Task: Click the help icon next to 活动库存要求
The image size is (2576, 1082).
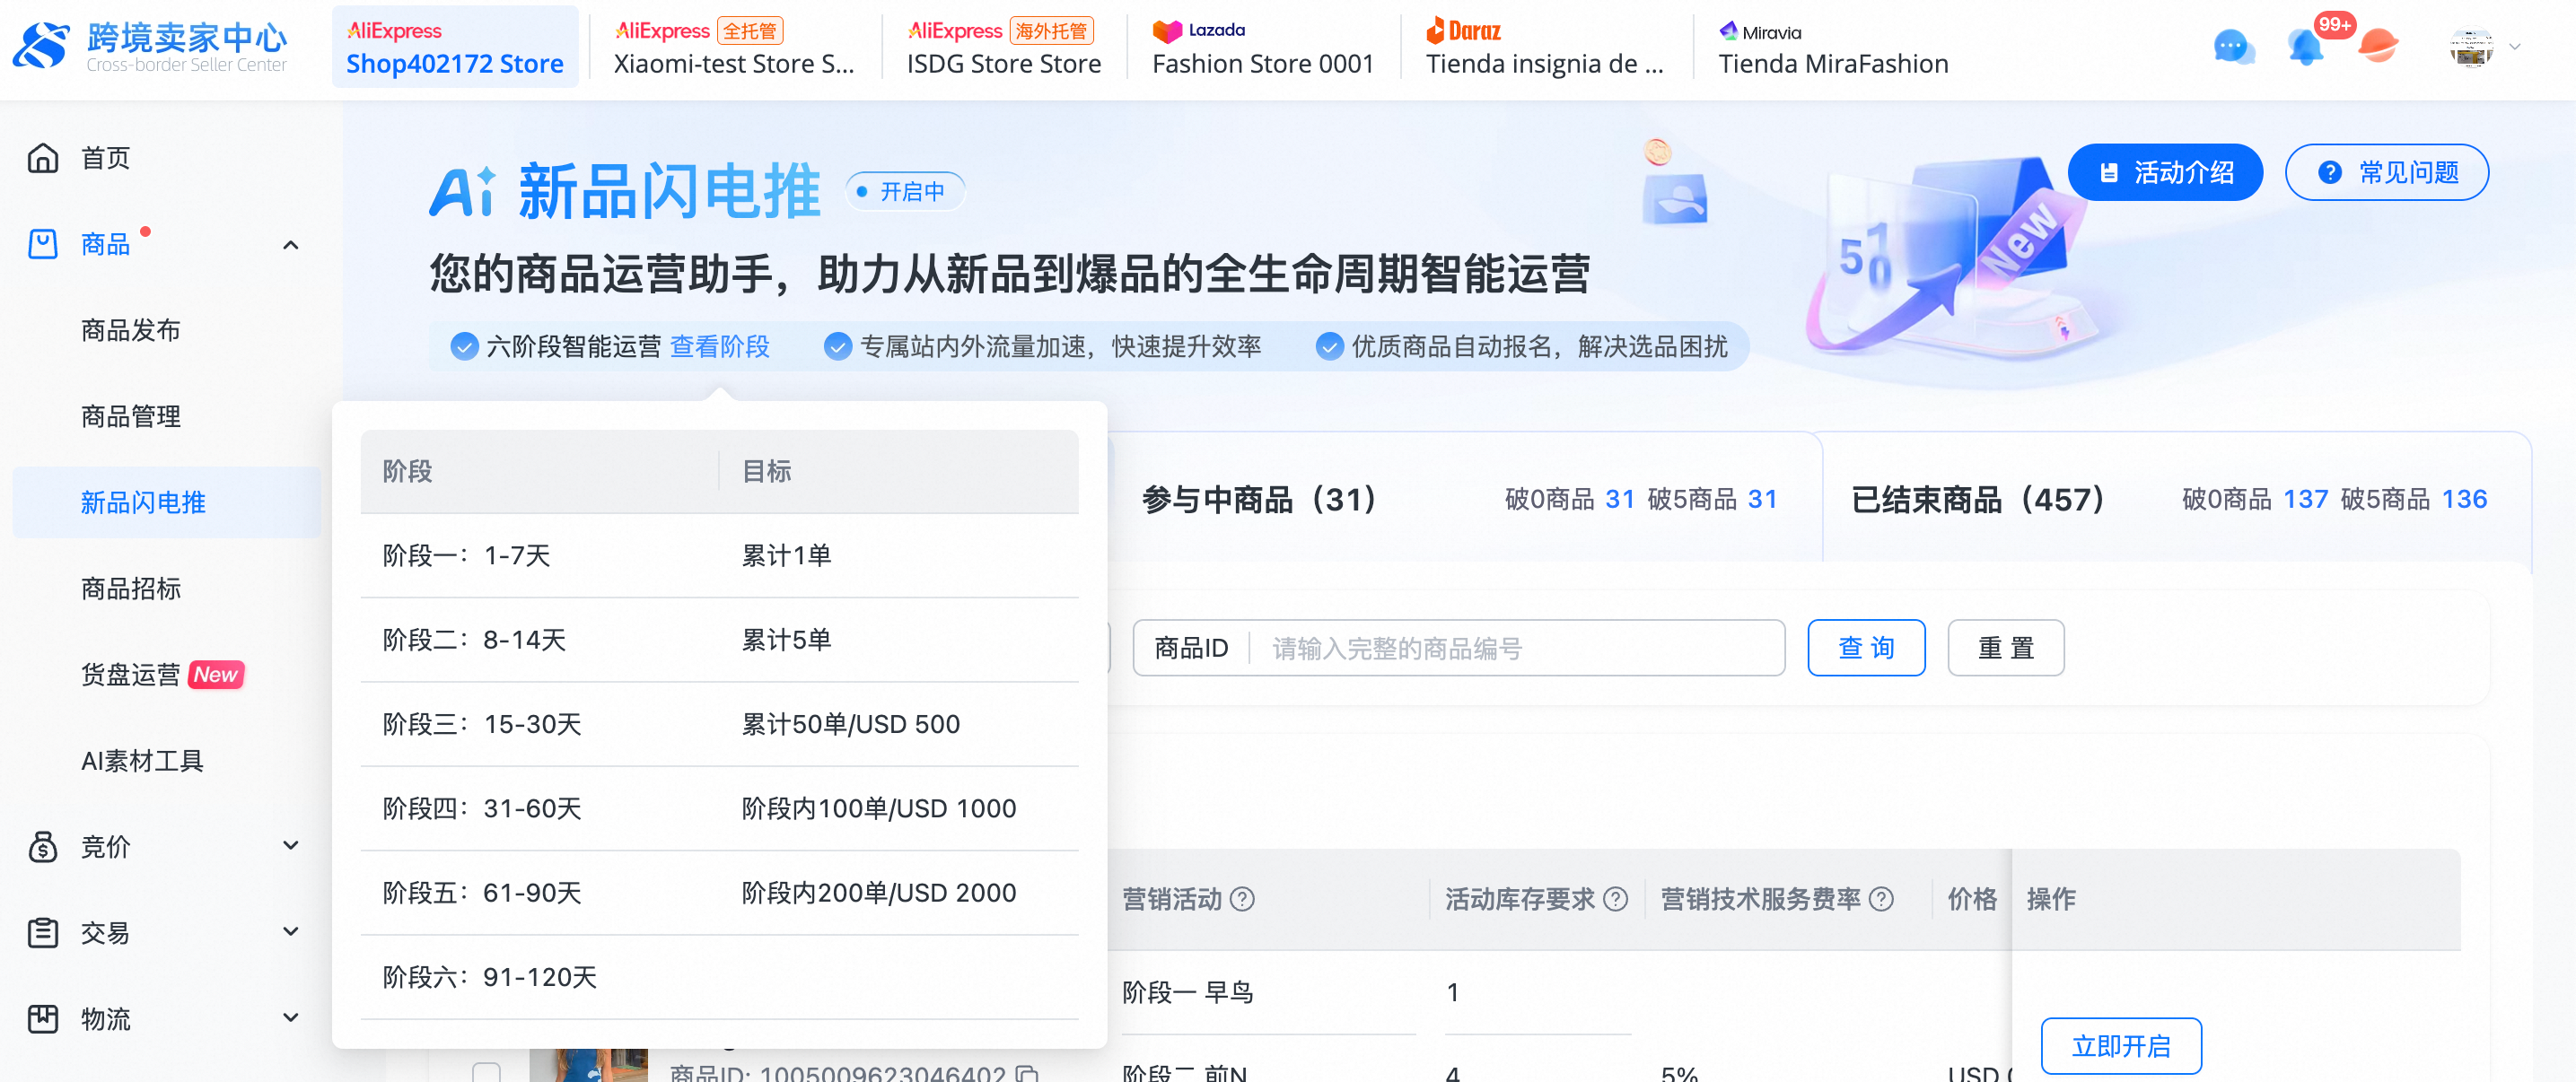Action: click(x=1615, y=899)
